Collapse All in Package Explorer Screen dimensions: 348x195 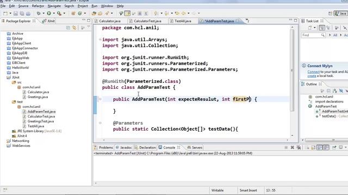(68, 28)
